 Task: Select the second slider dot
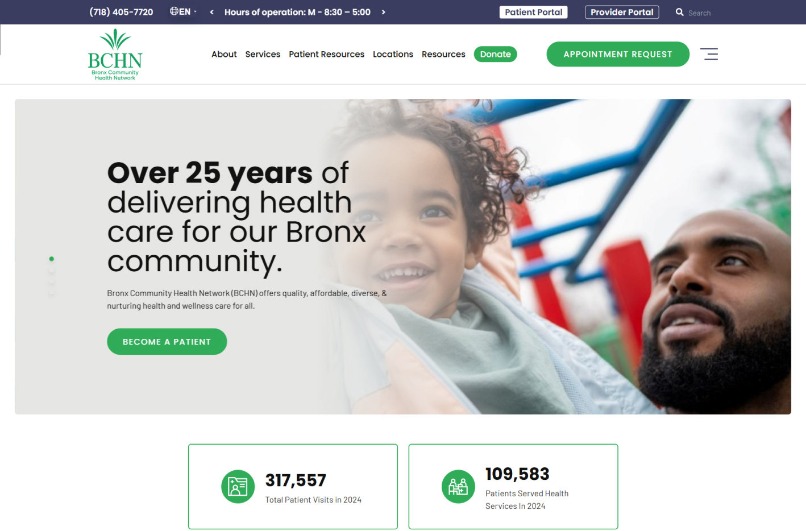click(52, 270)
